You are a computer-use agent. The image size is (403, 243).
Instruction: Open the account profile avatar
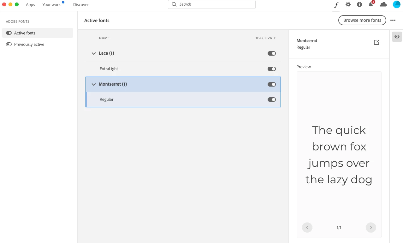[x=396, y=4]
